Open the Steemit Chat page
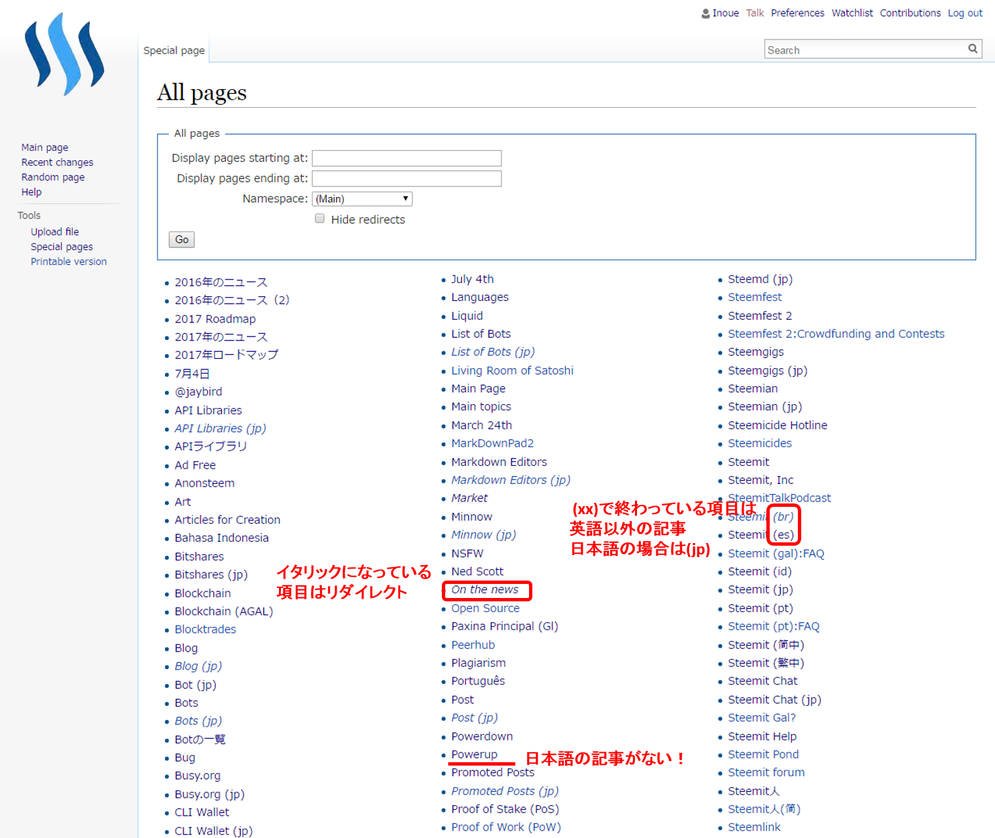The width and height of the screenshot is (995, 838). coord(763,681)
